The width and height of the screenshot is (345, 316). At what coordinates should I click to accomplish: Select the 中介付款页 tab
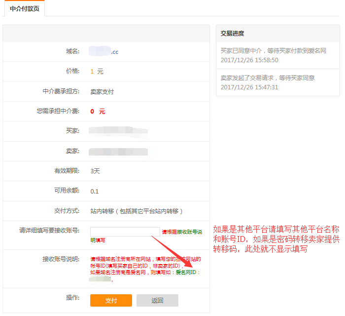coord(24,8)
